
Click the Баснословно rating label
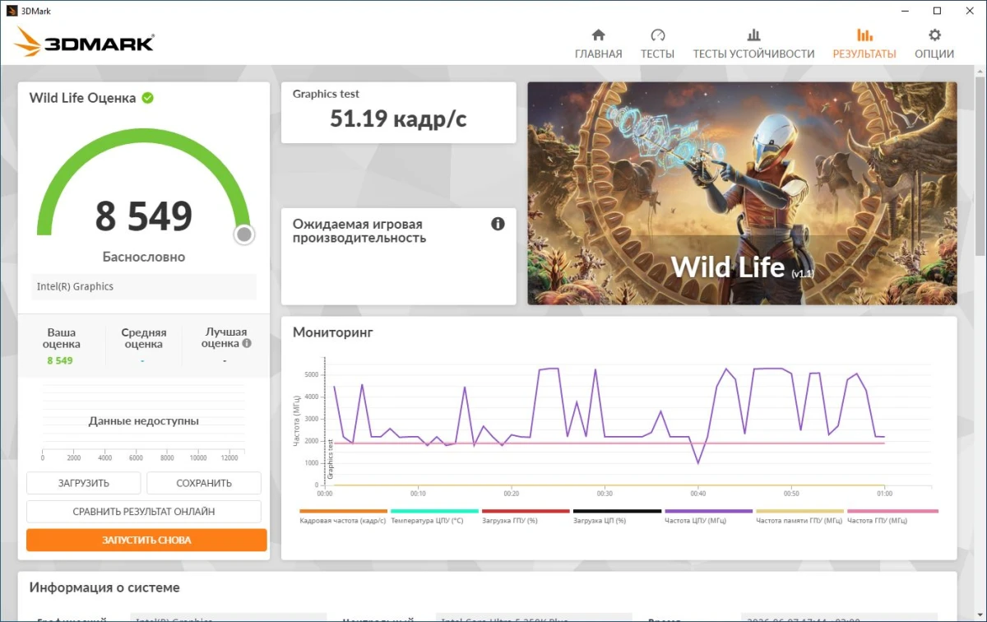144,257
